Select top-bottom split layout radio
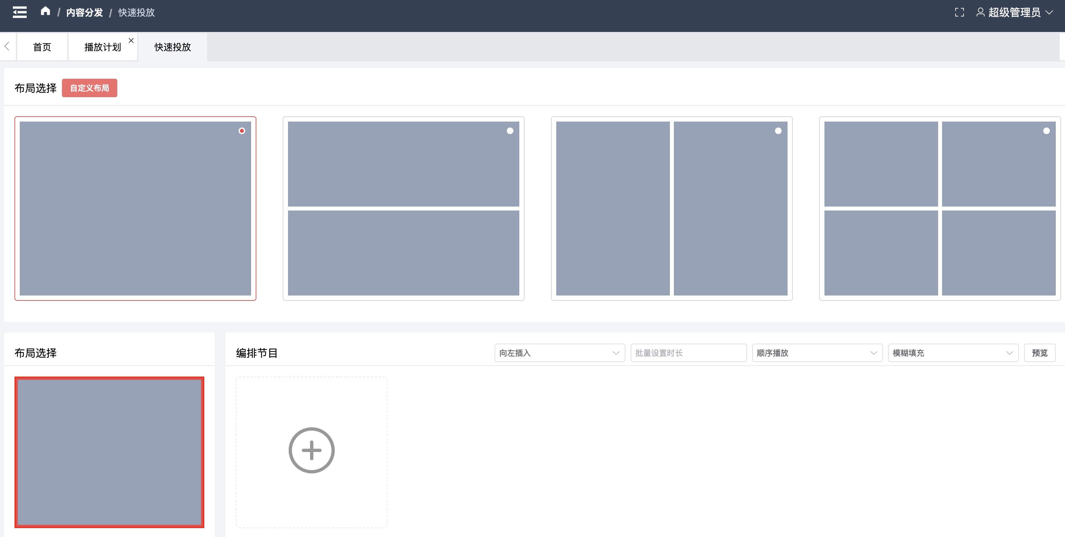The height and width of the screenshot is (537, 1065). pos(510,131)
